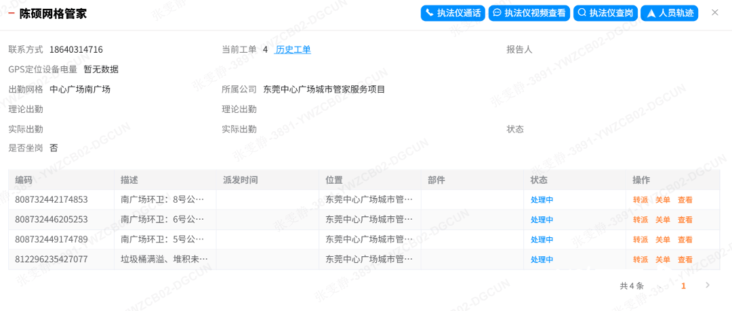
Task: Click 处理中 status of order 808732442174853
Action: tap(542, 199)
